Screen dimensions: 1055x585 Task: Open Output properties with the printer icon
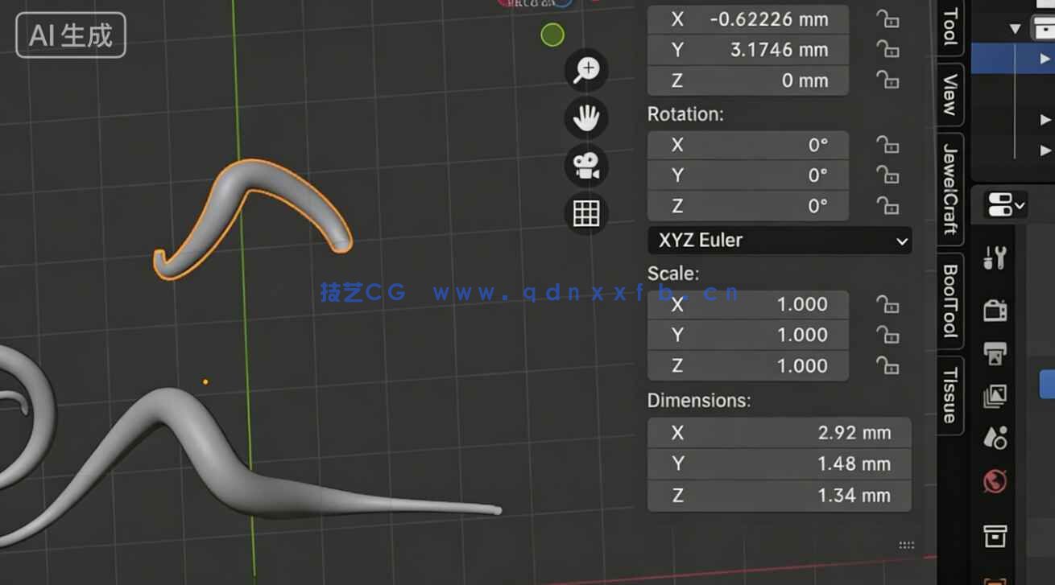pos(995,352)
